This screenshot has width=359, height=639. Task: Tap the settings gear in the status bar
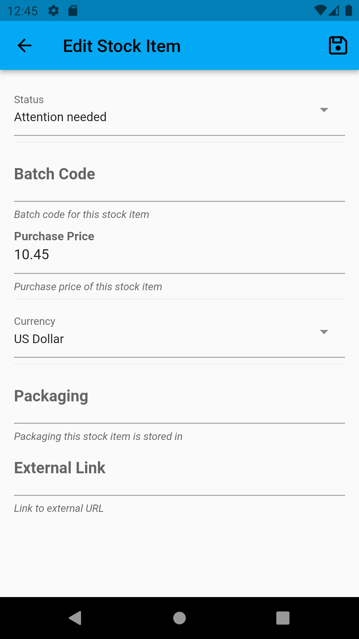click(x=54, y=11)
